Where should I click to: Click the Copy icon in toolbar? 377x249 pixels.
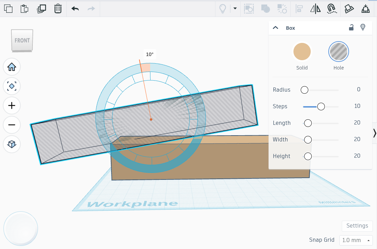click(8, 9)
